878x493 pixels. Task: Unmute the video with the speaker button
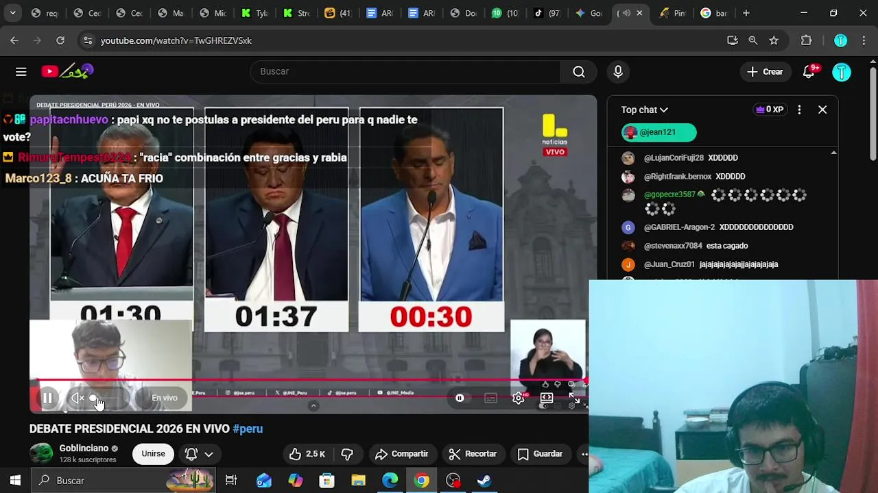click(78, 398)
